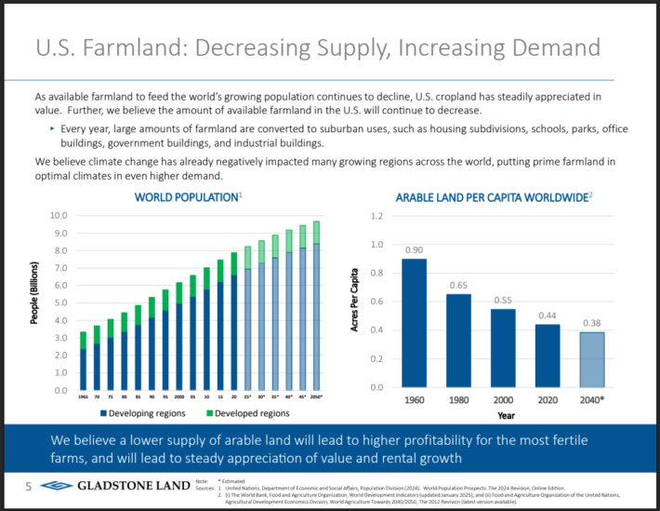Click the 1960 bar in arable land chart
Viewport: 660px width, 511px height.
(414, 322)
